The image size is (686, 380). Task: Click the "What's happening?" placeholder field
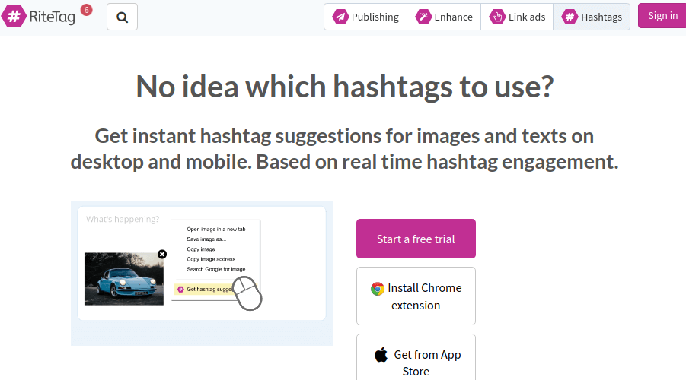coord(123,220)
